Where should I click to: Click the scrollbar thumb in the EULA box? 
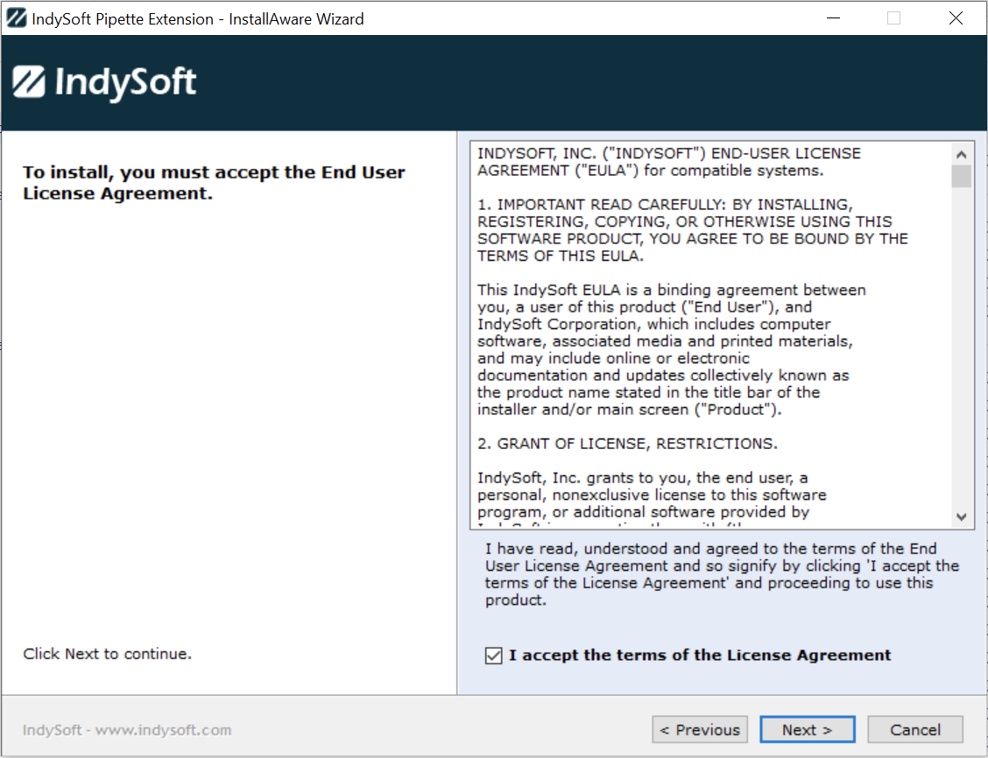962,176
